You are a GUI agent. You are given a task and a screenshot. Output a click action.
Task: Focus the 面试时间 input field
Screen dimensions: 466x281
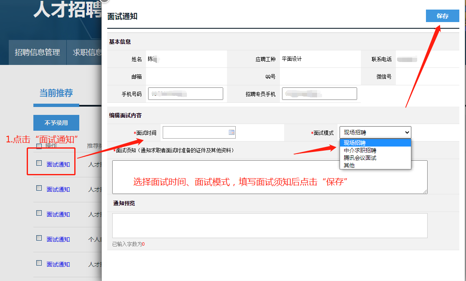pos(195,132)
